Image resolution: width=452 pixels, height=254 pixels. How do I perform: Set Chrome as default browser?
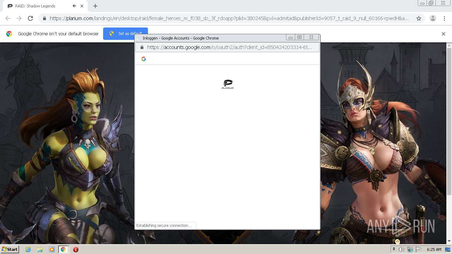125,34
